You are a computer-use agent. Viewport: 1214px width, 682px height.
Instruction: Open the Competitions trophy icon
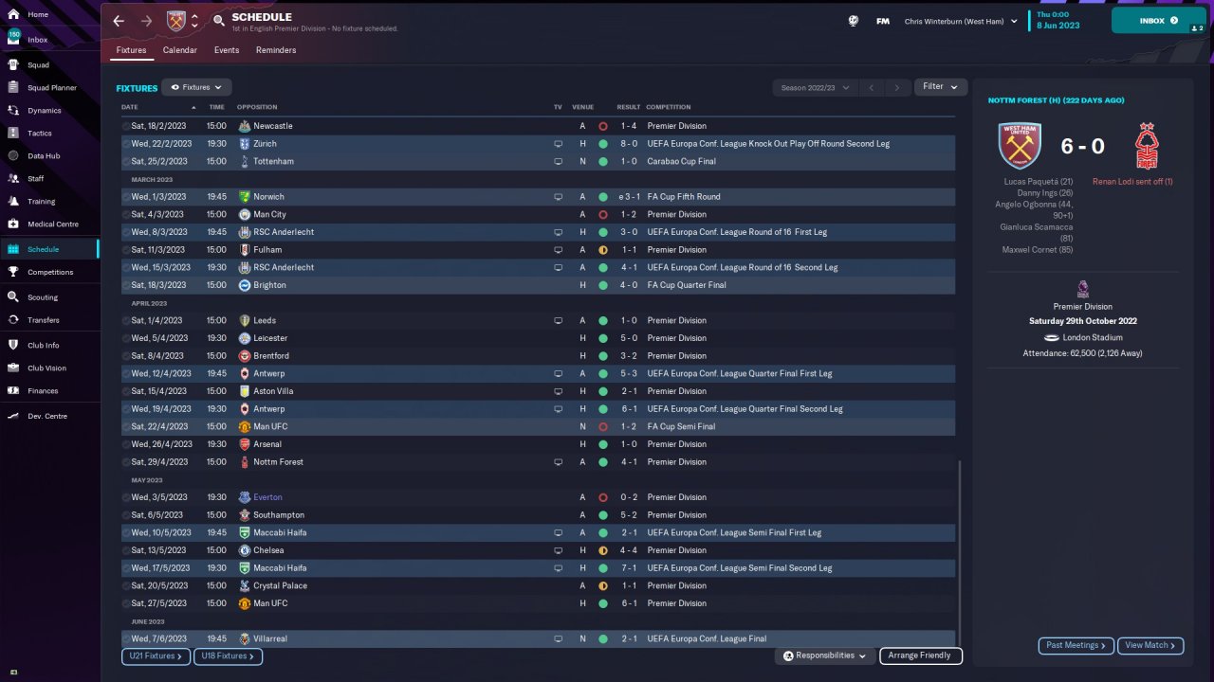pyautogui.click(x=13, y=272)
